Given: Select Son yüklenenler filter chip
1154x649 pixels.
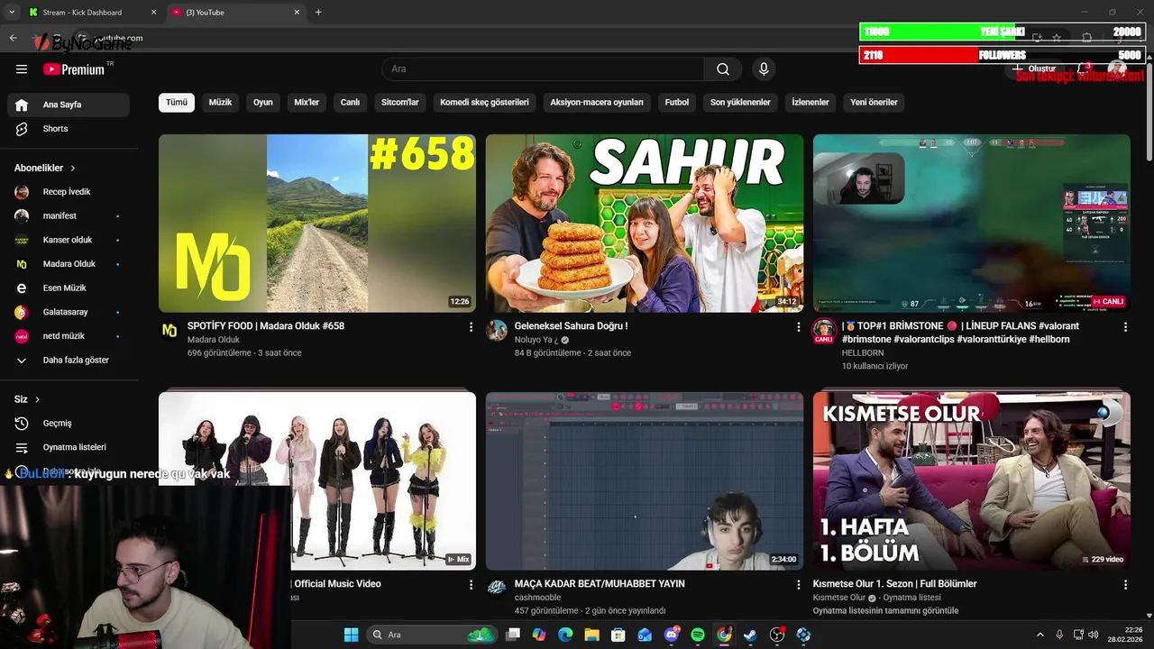Looking at the screenshot, I should pyautogui.click(x=740, y=102).
